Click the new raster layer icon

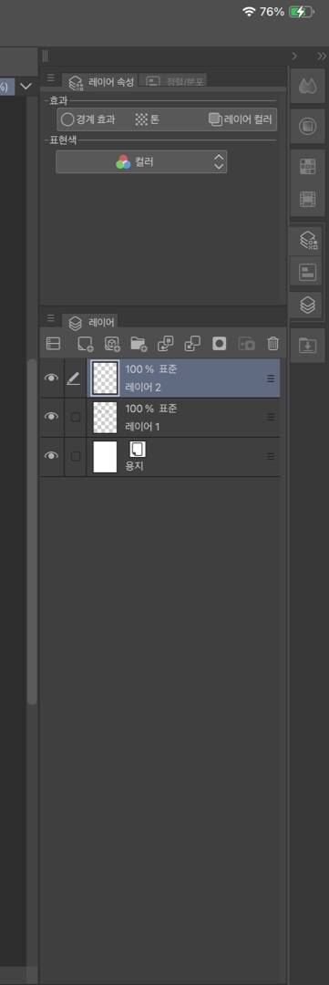[x=85, y=344]
